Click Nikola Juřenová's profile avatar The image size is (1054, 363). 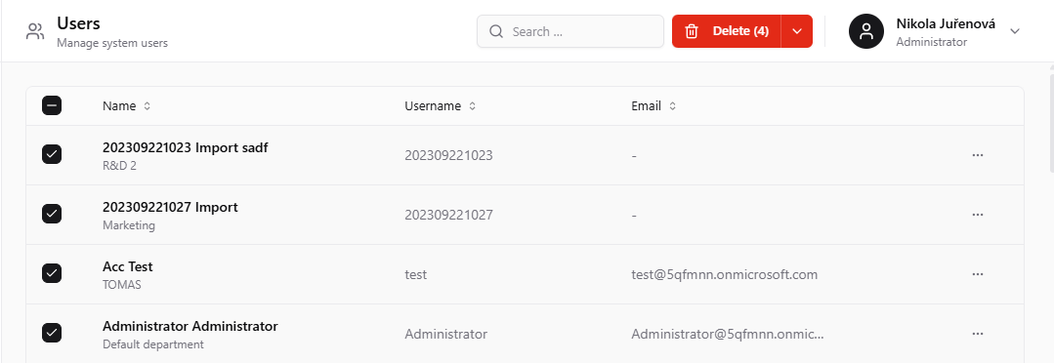[x=865, y=31]
